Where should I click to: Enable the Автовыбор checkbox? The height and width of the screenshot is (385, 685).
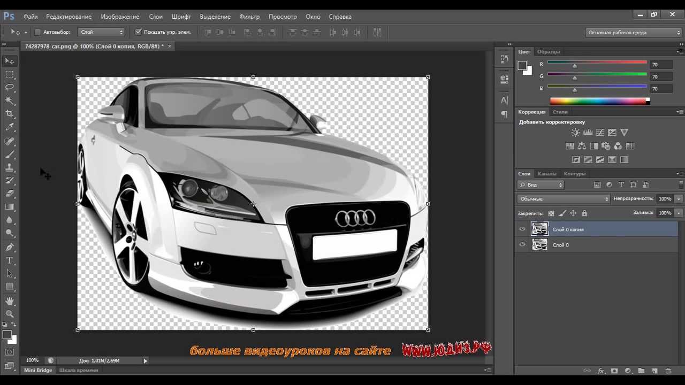pos(37,32)
